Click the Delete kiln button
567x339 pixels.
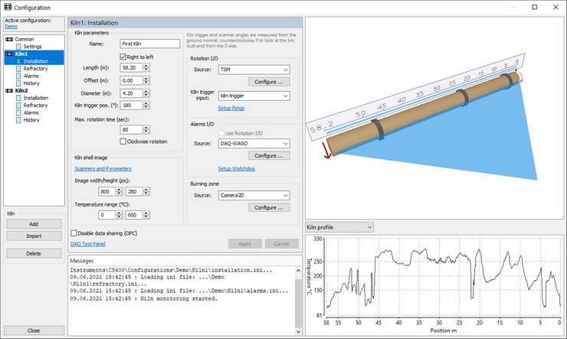34,253
